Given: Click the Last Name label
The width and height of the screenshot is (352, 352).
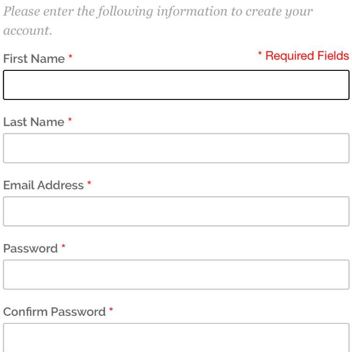Looking at the screenshot, I should [34, 122].
